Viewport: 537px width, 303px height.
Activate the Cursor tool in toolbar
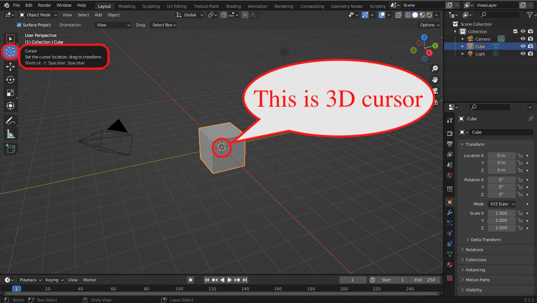click(10, 52)
